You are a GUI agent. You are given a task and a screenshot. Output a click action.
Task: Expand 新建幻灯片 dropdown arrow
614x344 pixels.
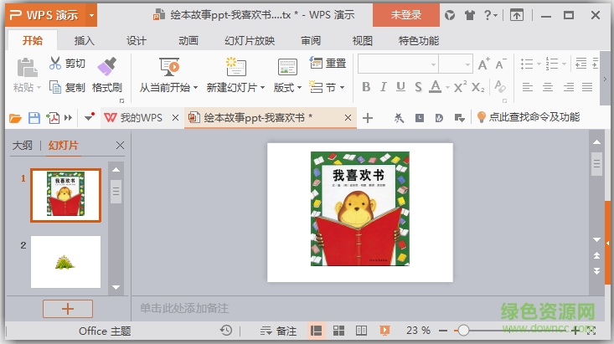tap(262, 88)
